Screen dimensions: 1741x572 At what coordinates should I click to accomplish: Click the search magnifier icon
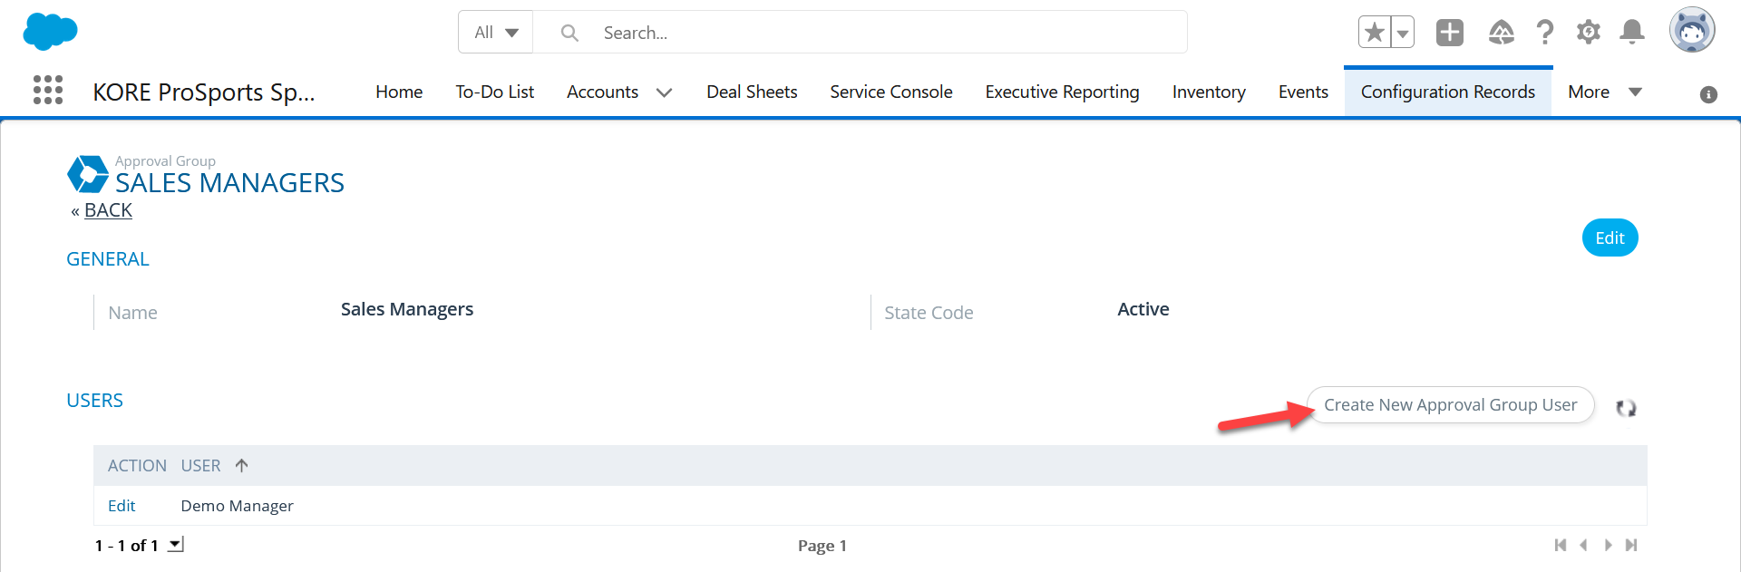pos(569,33)
